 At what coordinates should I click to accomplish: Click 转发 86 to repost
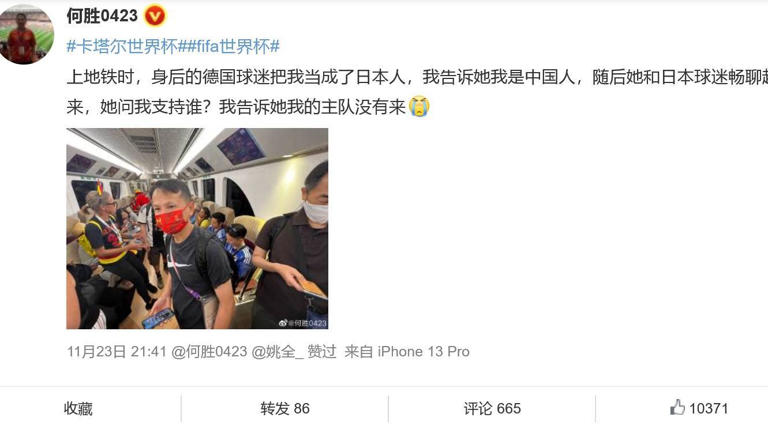pos(285,409)
